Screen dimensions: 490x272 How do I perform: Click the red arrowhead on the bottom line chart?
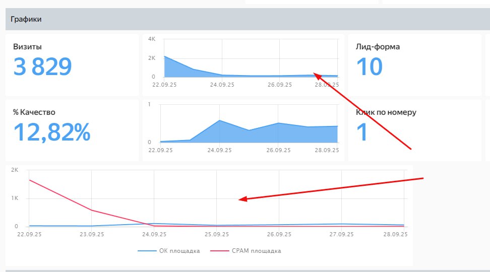pos(242,199)
